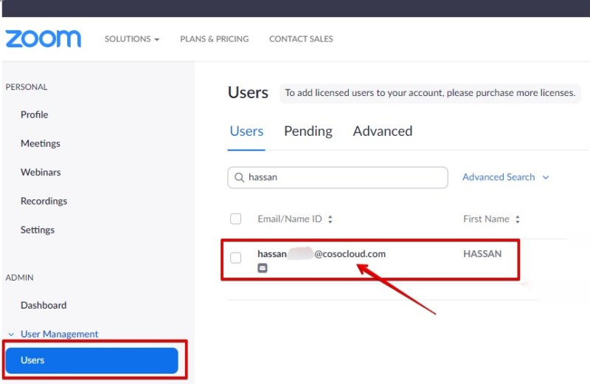This screenshot has width=590, height=384.
Task: Switch to the Advanced tab
Action: pyautogui.click(x=383, y=131)
